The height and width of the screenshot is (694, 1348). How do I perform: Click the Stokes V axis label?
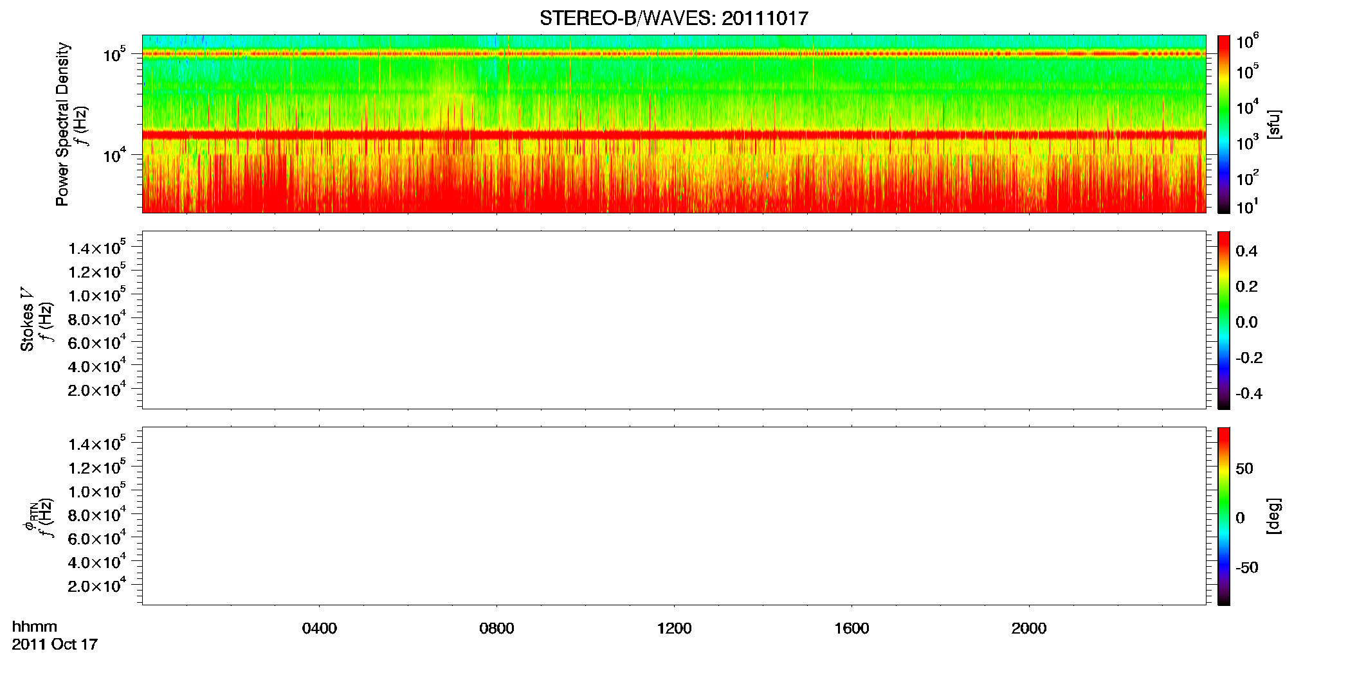[27, 320]
